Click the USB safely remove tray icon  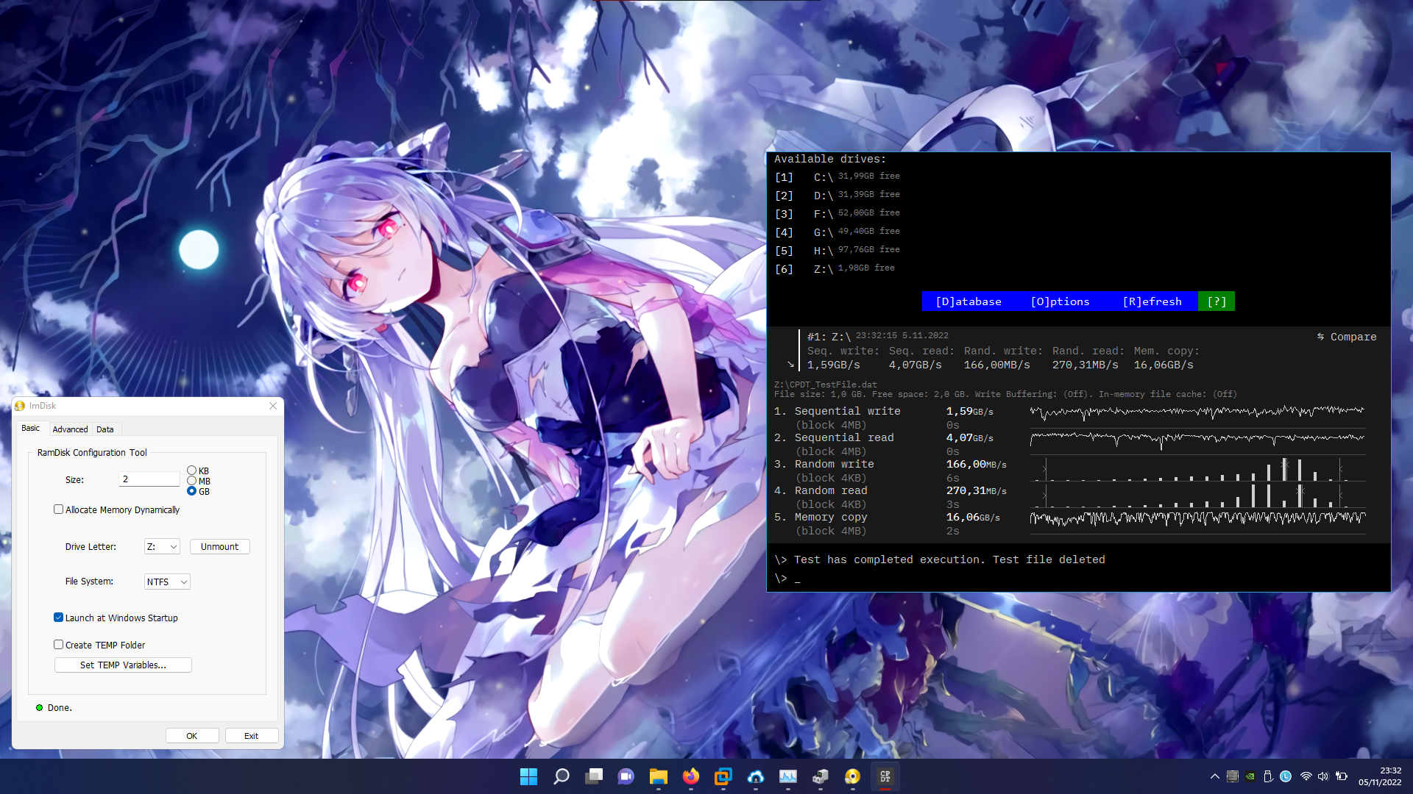pyautogui.click(x=1268, y=776)
